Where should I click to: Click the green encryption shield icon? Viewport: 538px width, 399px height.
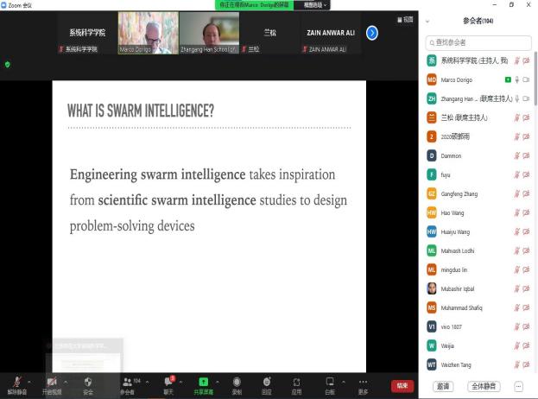pyautogui.click(x=7, y=64)
